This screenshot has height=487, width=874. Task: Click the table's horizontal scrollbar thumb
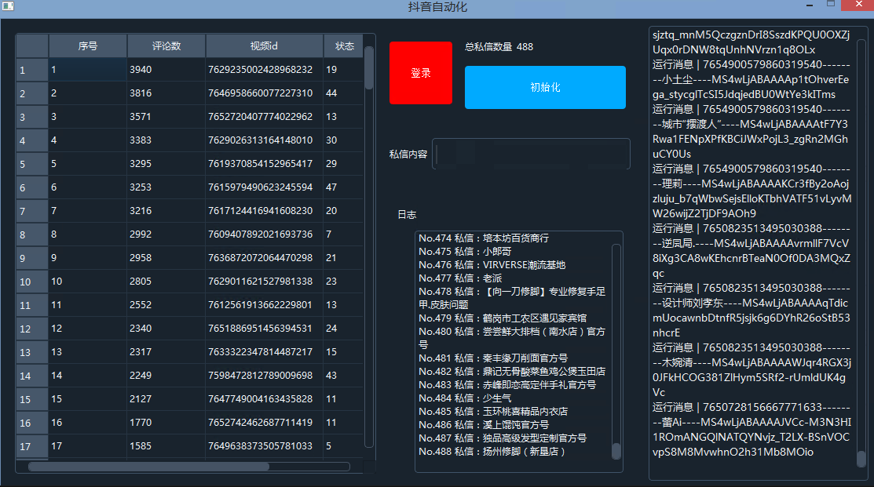pyautogui.click(x=149, y=467)
